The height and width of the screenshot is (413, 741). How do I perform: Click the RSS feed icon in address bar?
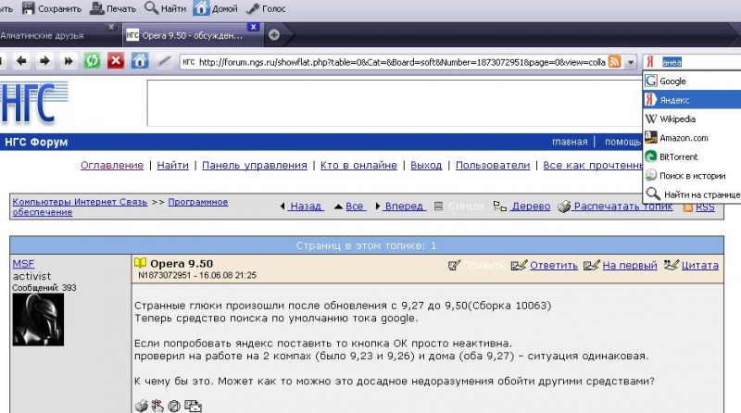click(614, 61)
